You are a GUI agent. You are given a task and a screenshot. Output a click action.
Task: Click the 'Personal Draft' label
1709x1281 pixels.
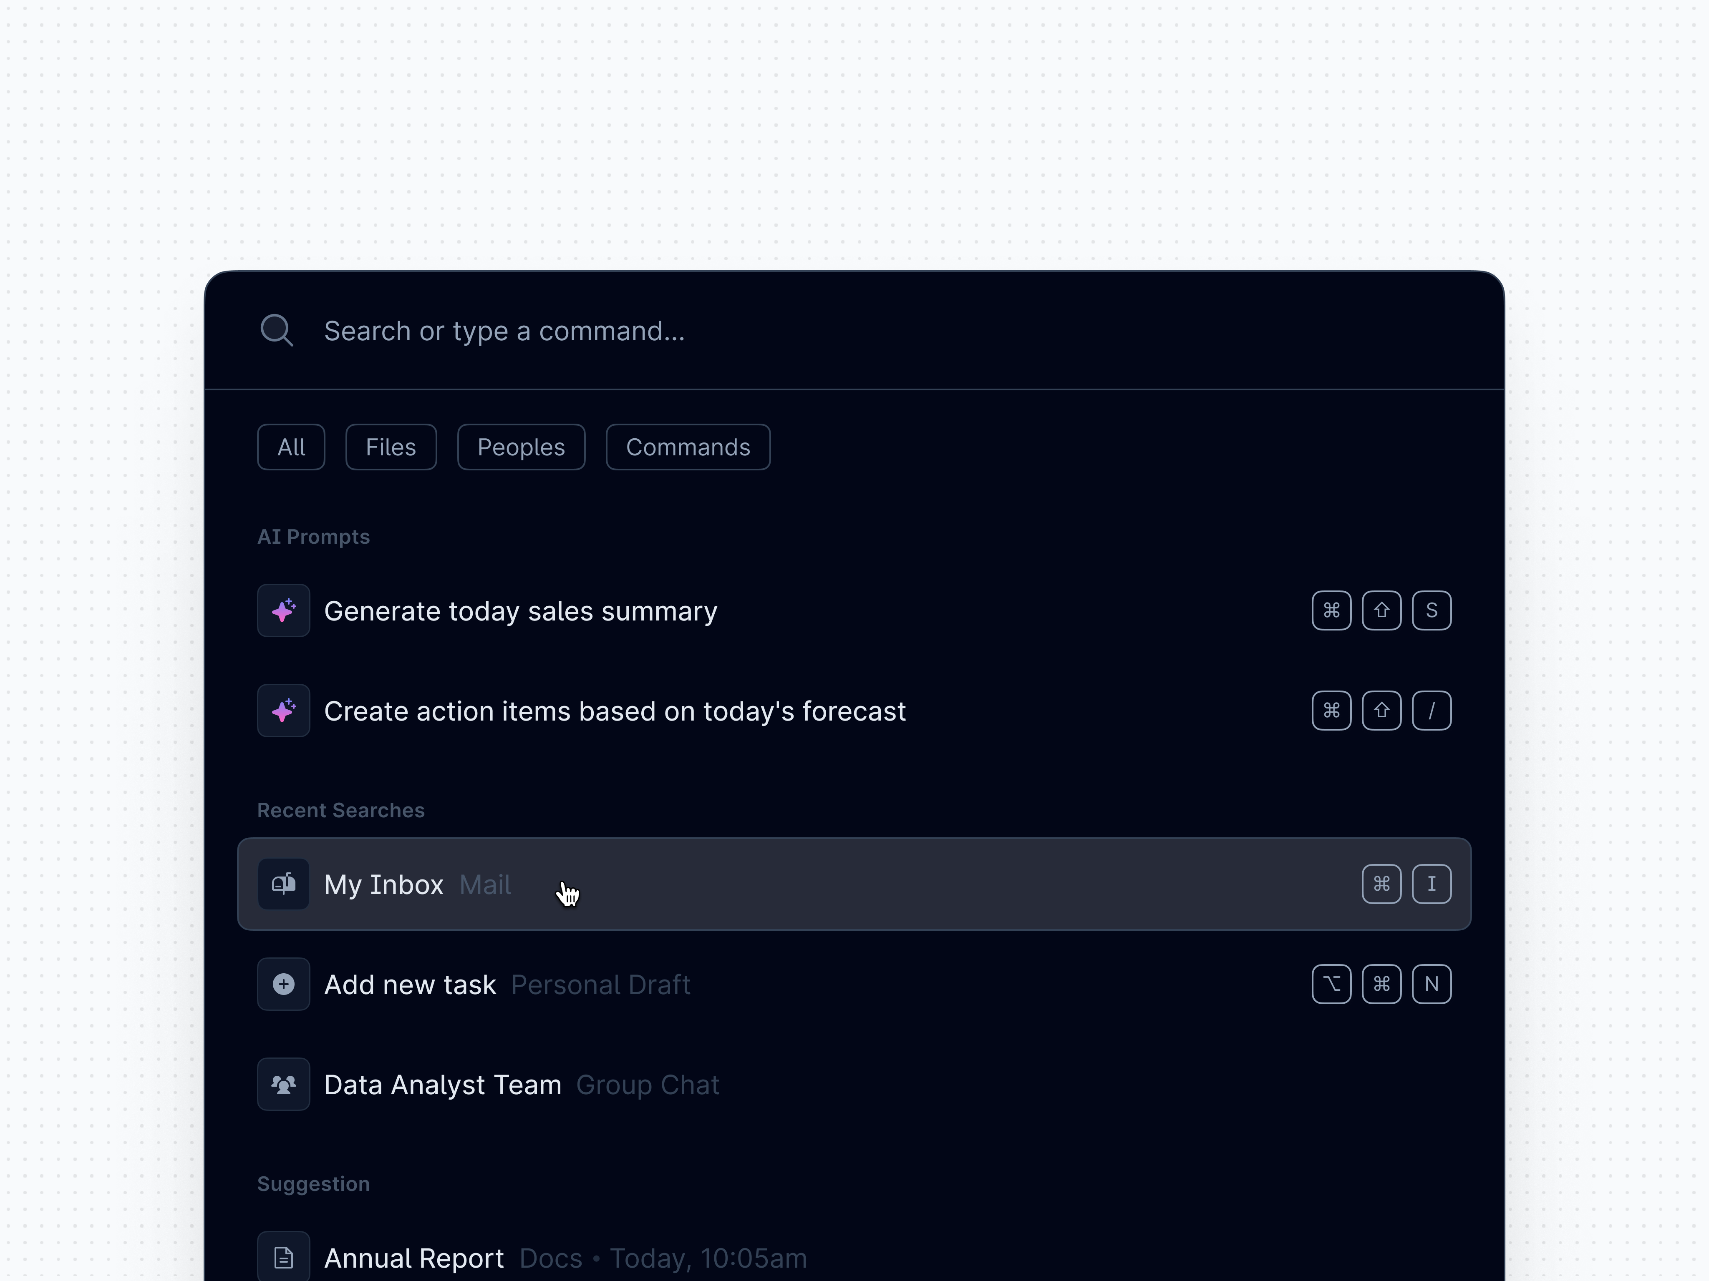601,985
